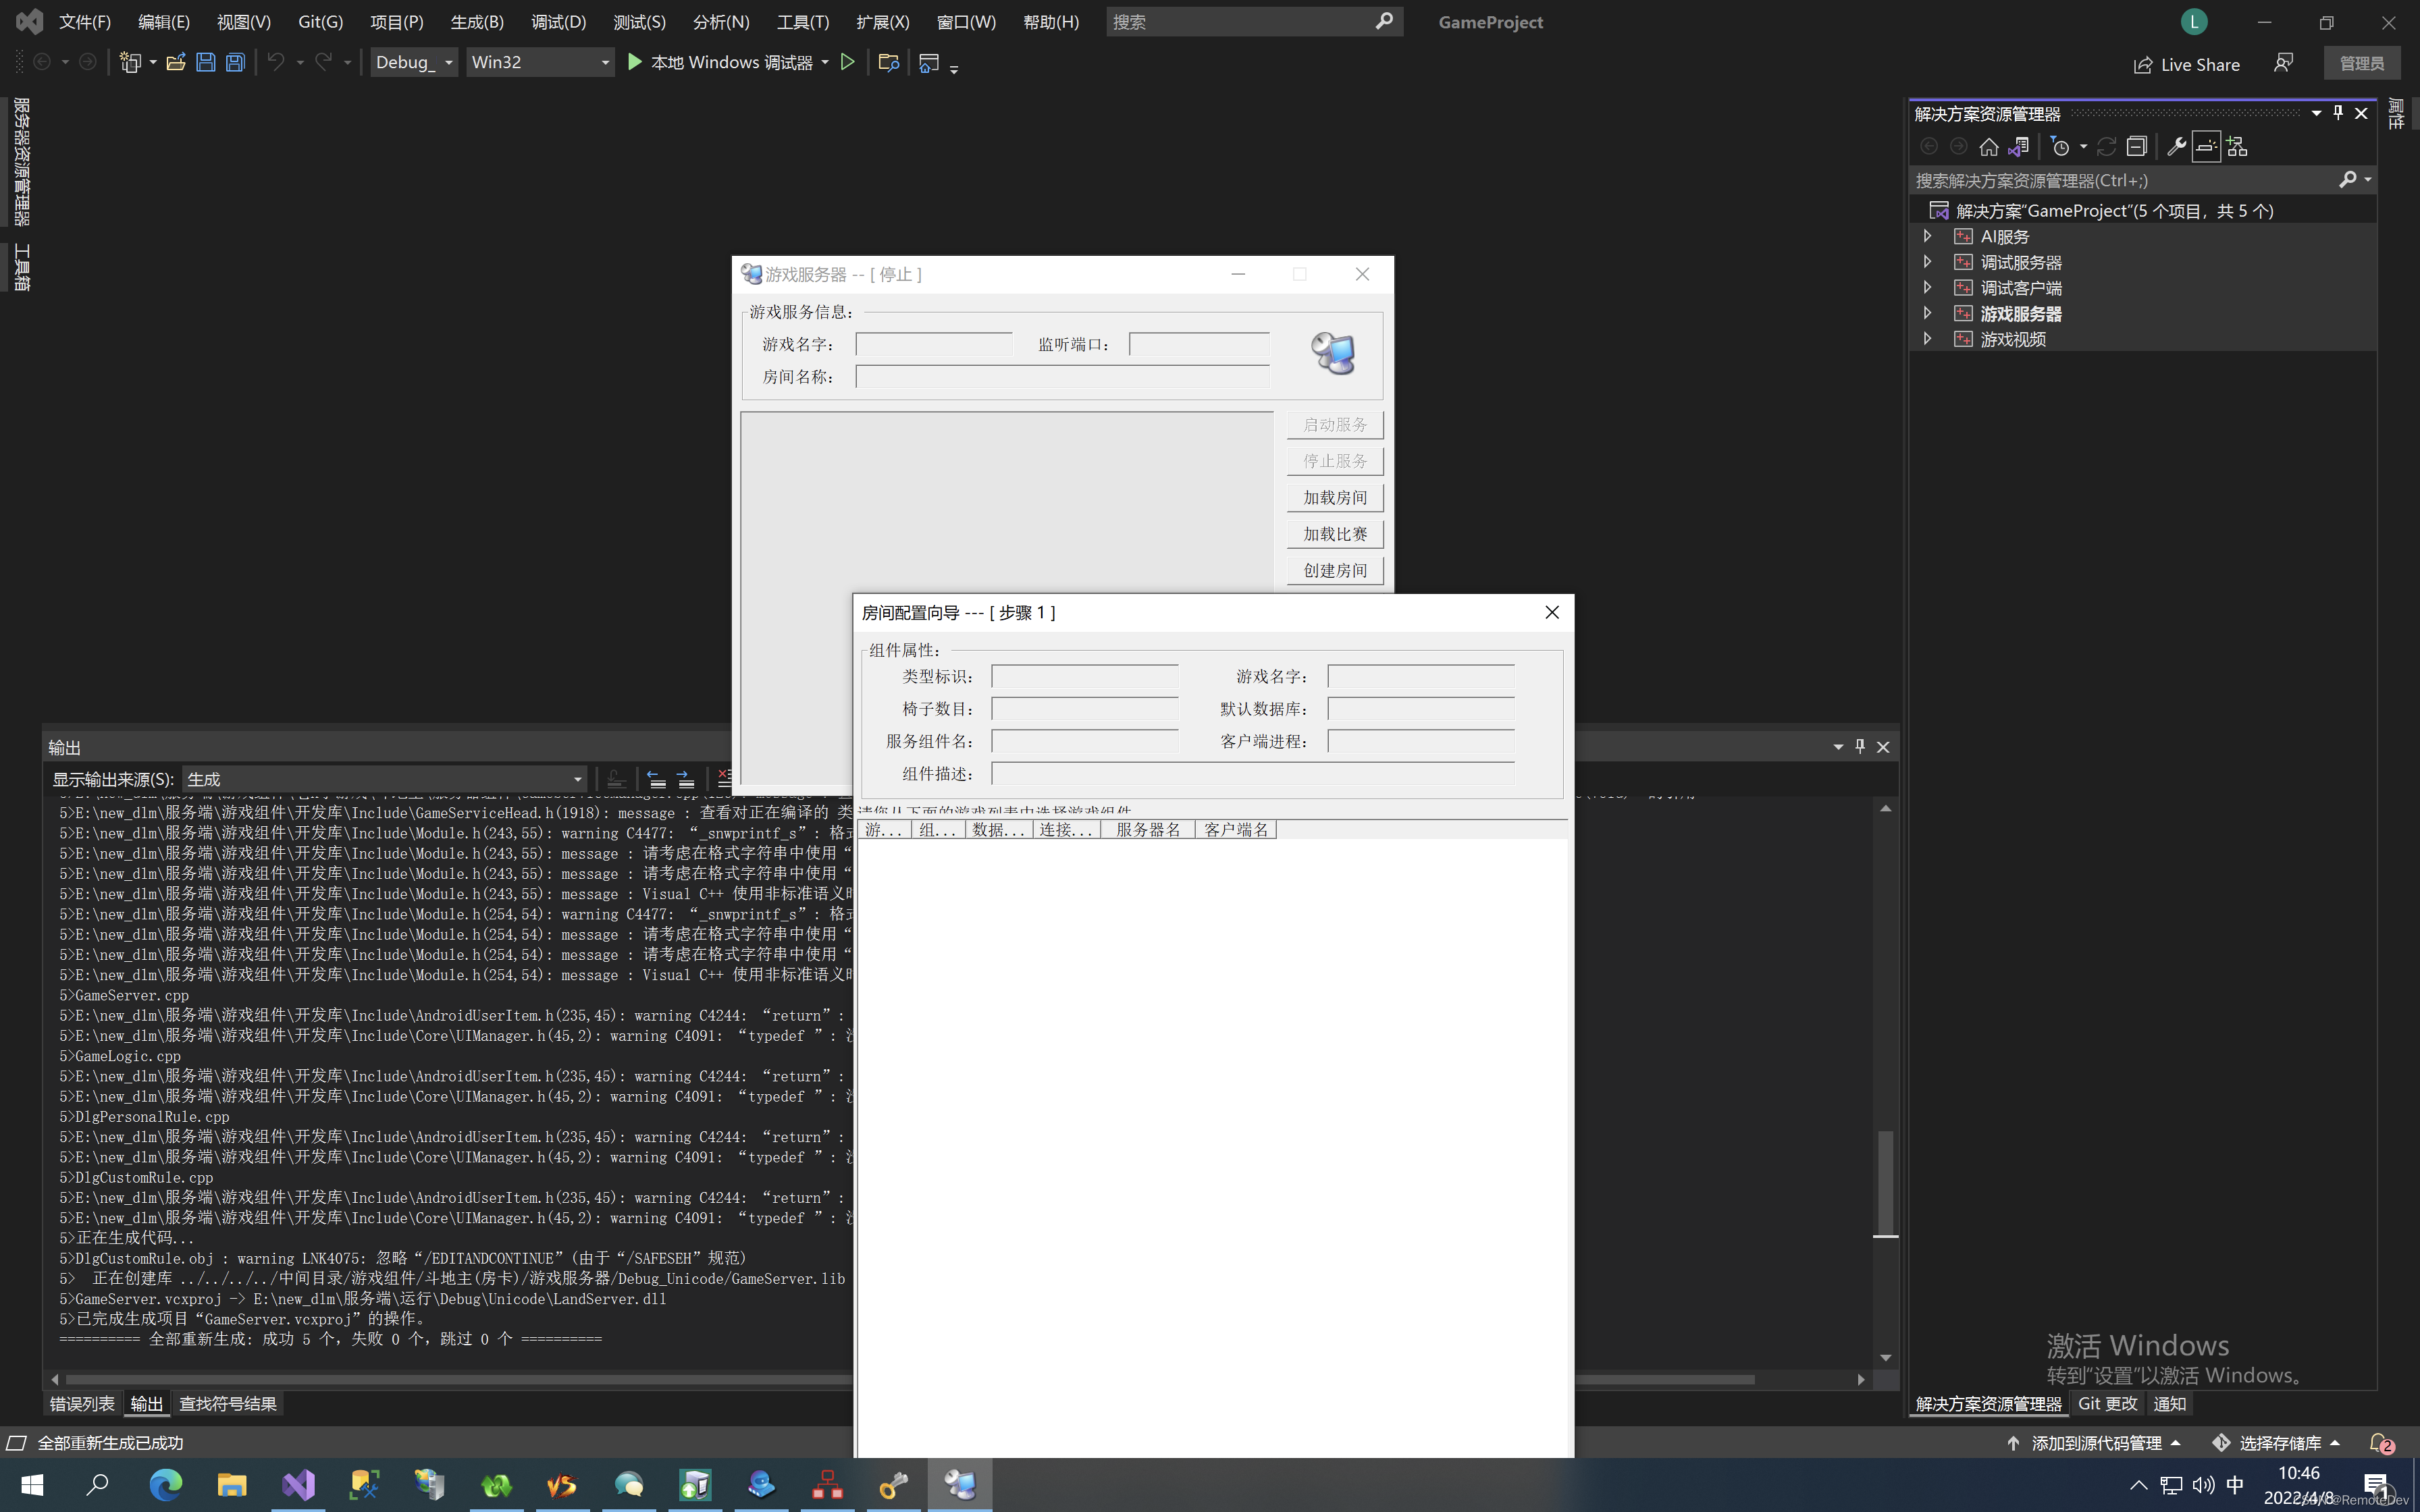Viewport: 2420px width, 1512px height.
Task: Click the Edge icon in taskbar
Action: (x=165, y=1485)
